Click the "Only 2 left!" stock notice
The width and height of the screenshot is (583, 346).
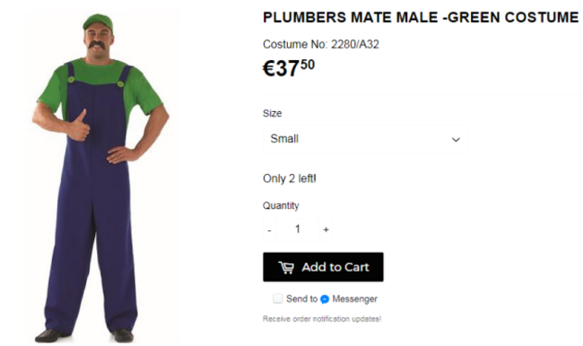(x=290, y=178)
